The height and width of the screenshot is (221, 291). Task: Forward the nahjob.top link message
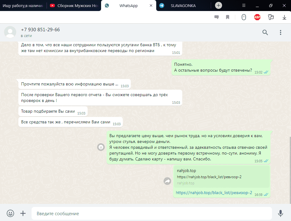[x=167, y=181]
